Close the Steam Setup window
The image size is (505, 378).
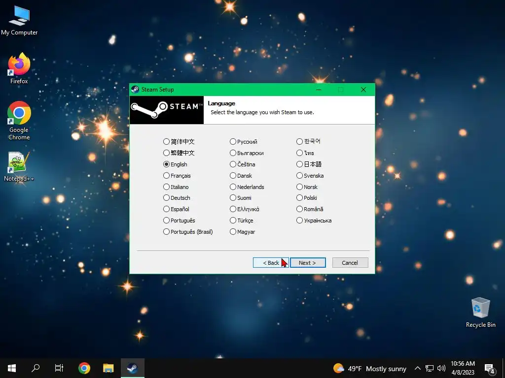363,90
